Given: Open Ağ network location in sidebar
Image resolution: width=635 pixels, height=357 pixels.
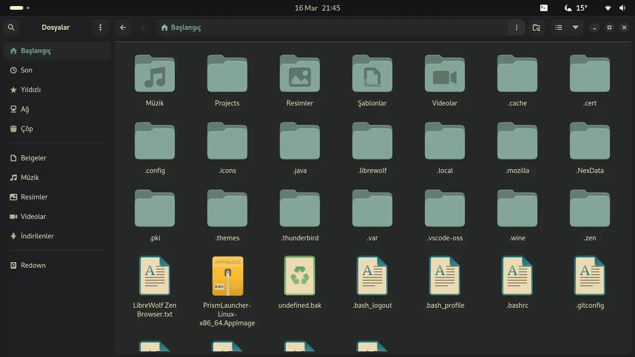Looking at the screenshot, I should 57,109.
